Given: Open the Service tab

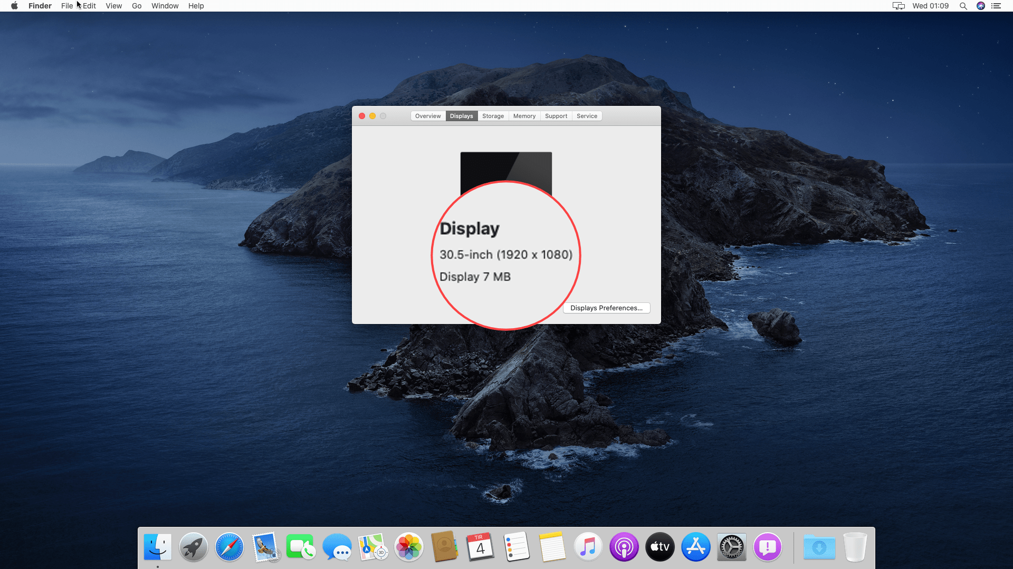Looking at the screenshot, I should 587,115.
